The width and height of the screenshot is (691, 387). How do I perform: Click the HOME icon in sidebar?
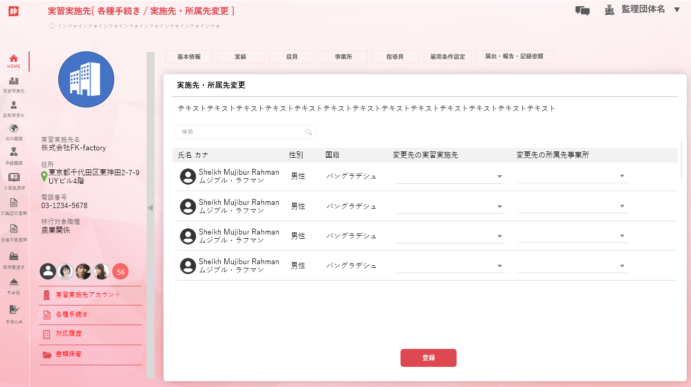tap(14, 59)
